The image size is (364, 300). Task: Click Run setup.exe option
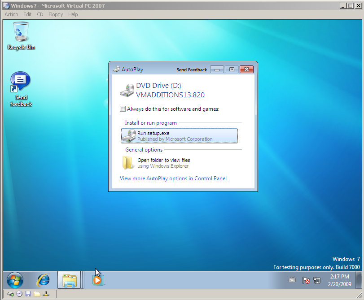179,136
